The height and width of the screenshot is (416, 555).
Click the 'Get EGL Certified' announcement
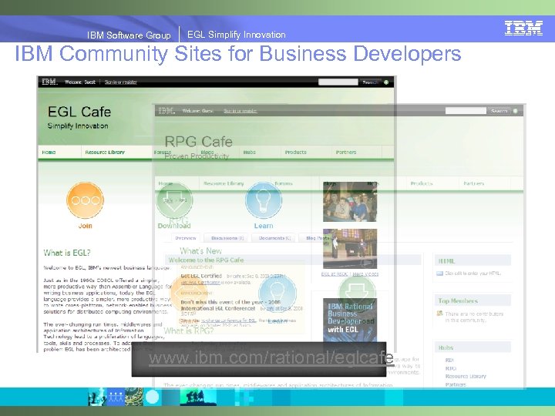[x=201, y=276]
